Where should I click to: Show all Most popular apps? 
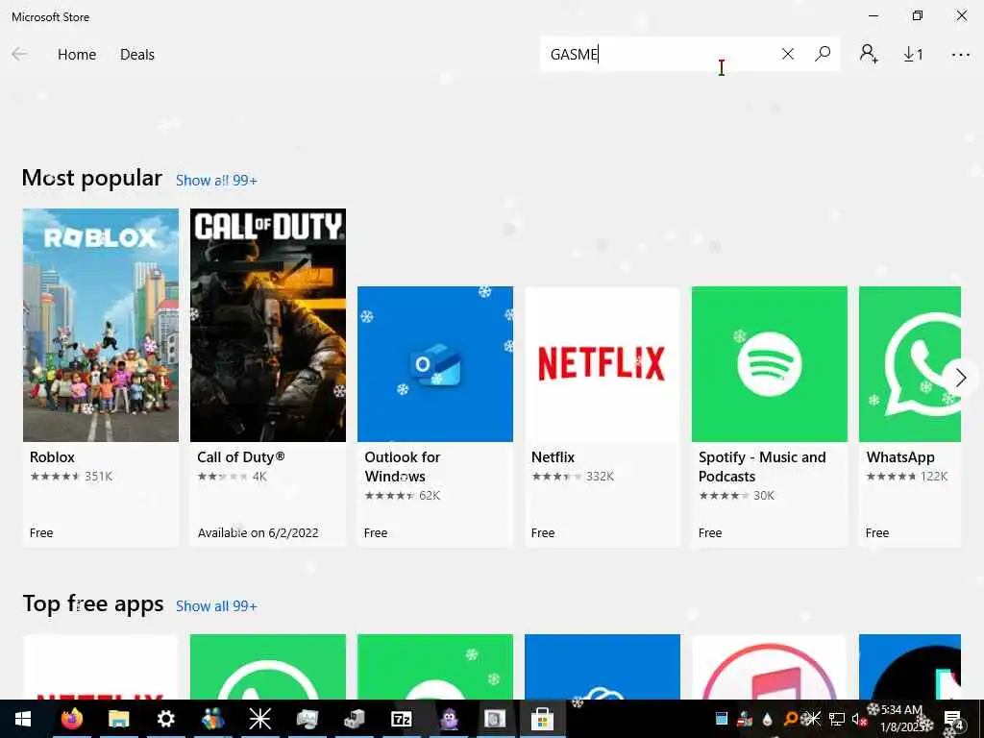pos(216,181)
